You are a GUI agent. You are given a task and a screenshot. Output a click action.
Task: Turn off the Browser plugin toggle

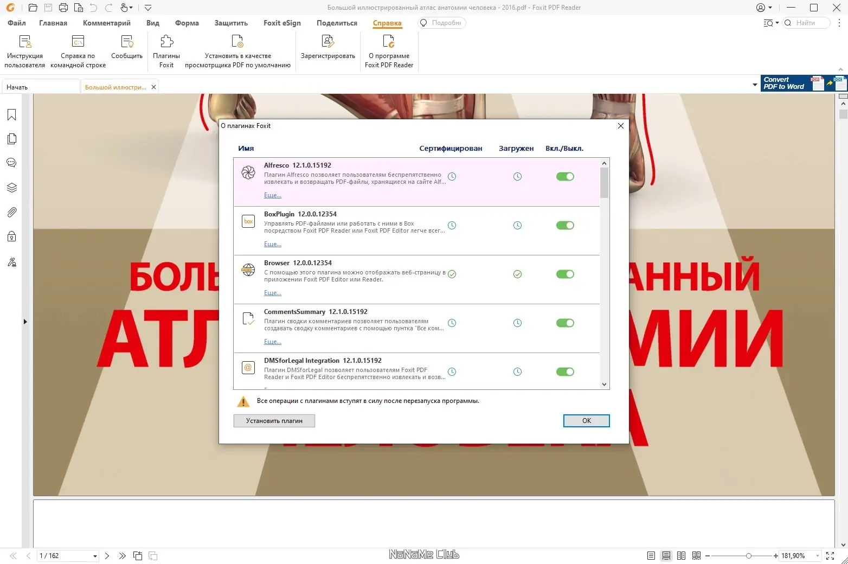(x=565, y=274)
